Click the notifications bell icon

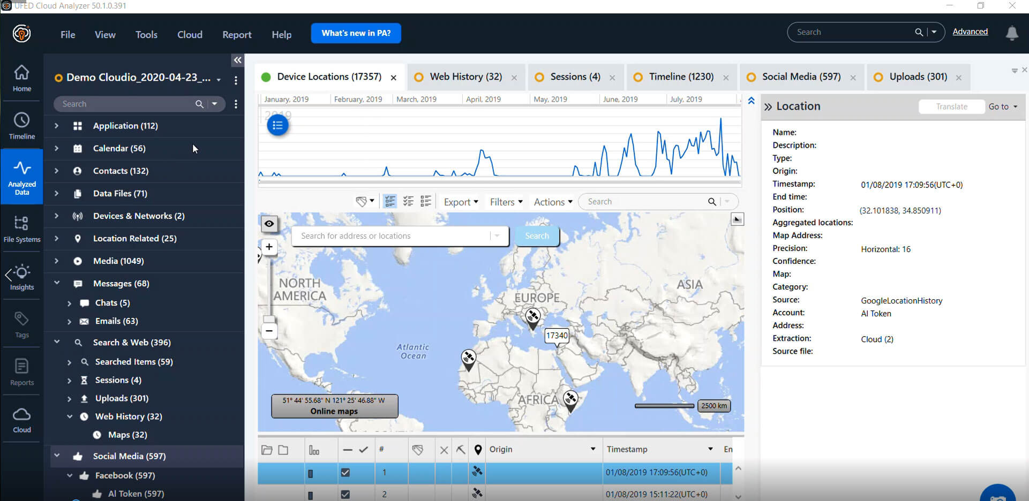[x=1012, y=33]
